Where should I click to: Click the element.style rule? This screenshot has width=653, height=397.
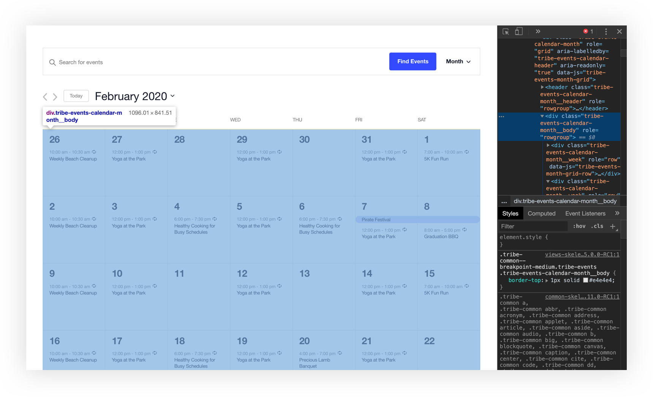click(524, 237)
